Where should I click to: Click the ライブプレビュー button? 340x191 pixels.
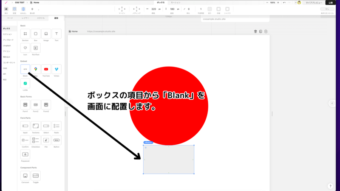tap(314, 3)
